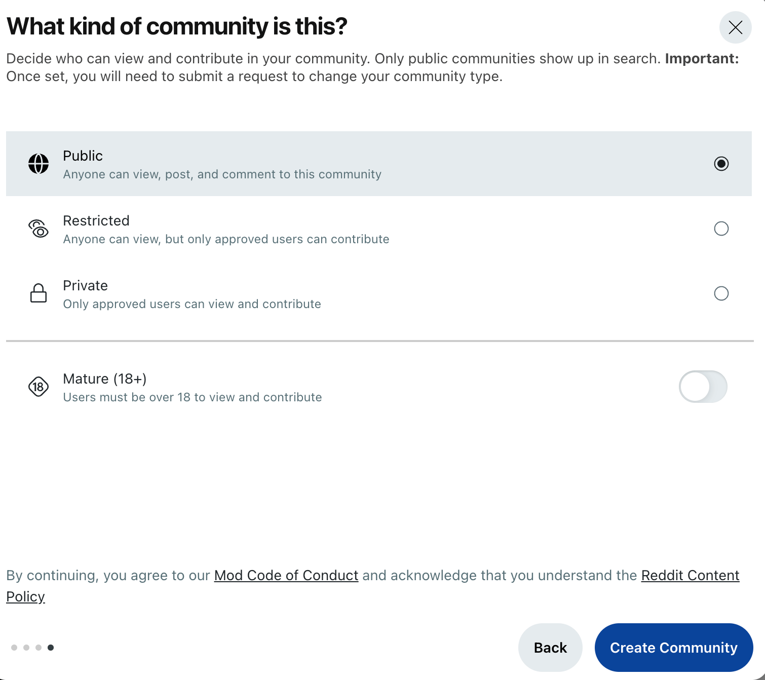
Task: Select the Private community type
Action: (x=721, y=293)
